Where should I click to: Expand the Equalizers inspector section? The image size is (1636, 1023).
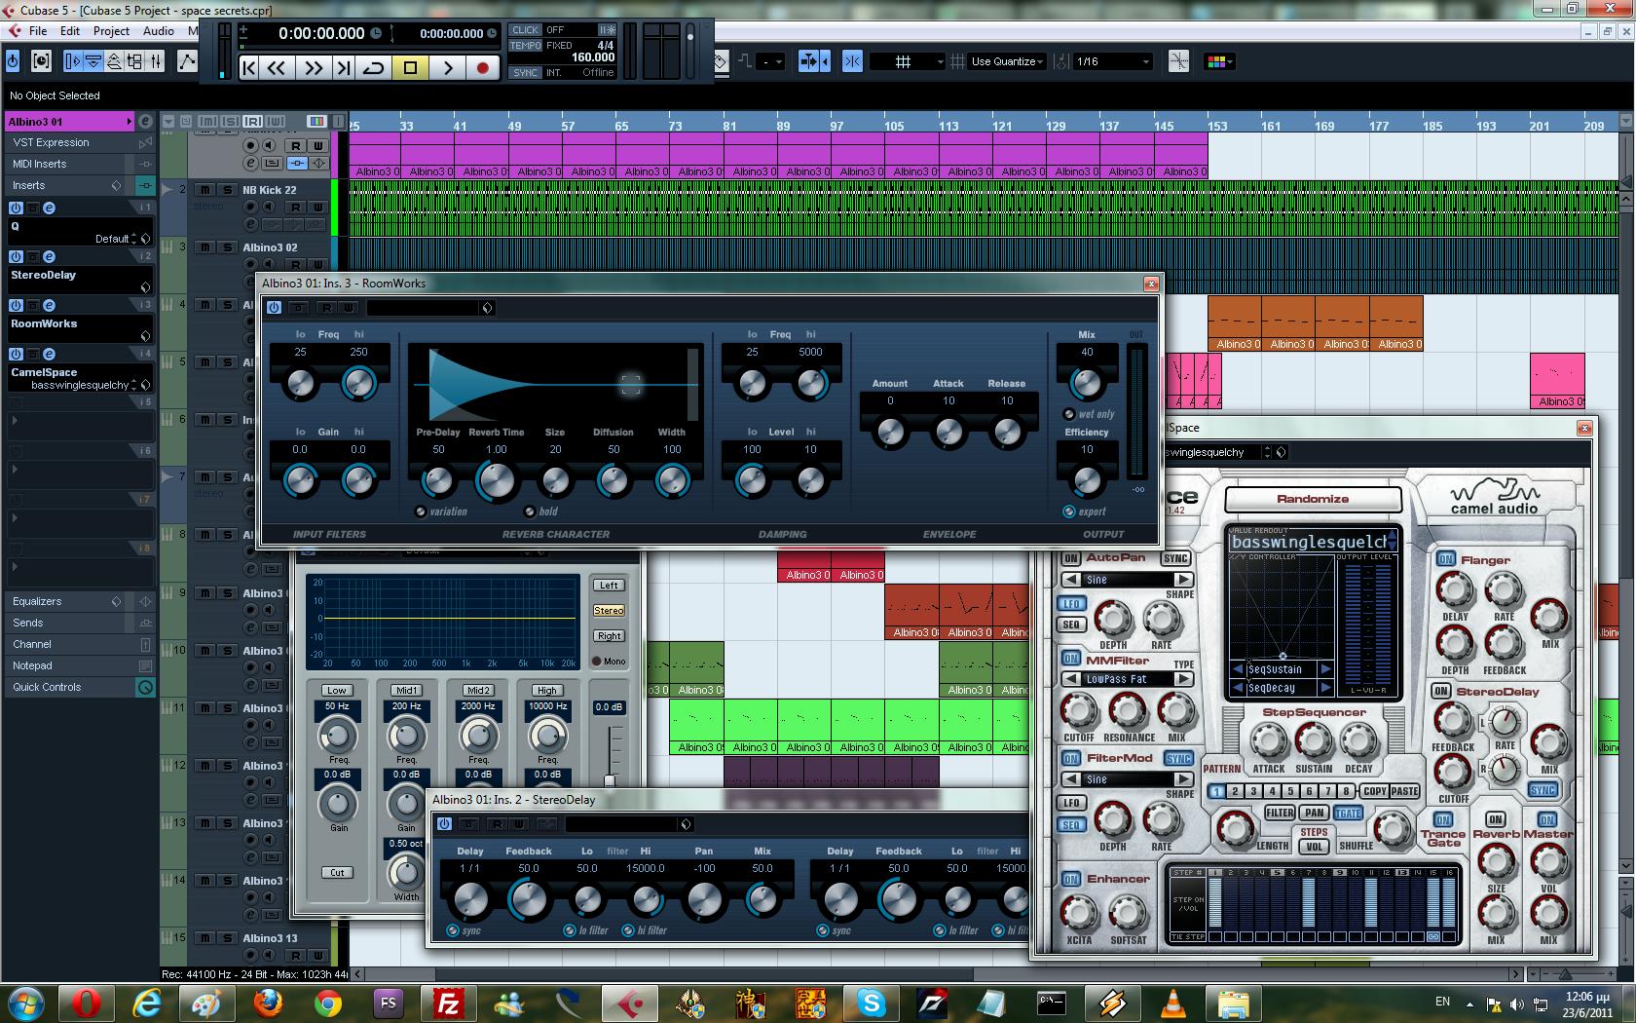click(x=37, y=601)
